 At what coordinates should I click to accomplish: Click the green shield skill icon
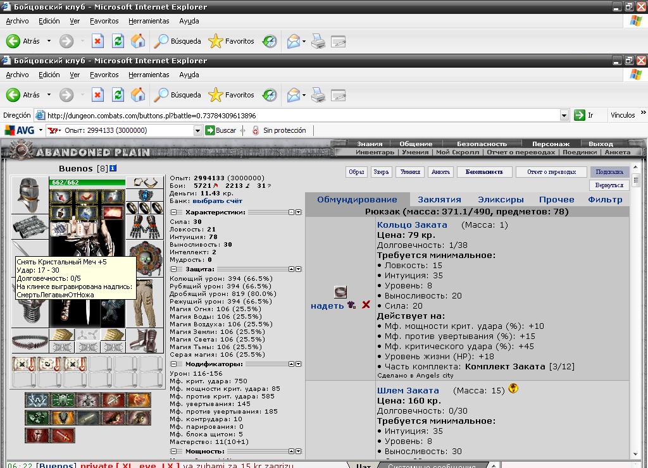coord(63,400)
